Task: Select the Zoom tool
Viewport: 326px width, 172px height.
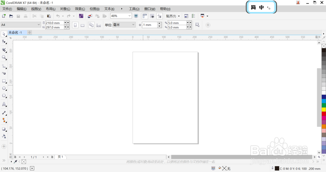Action: tap(4, 58)
